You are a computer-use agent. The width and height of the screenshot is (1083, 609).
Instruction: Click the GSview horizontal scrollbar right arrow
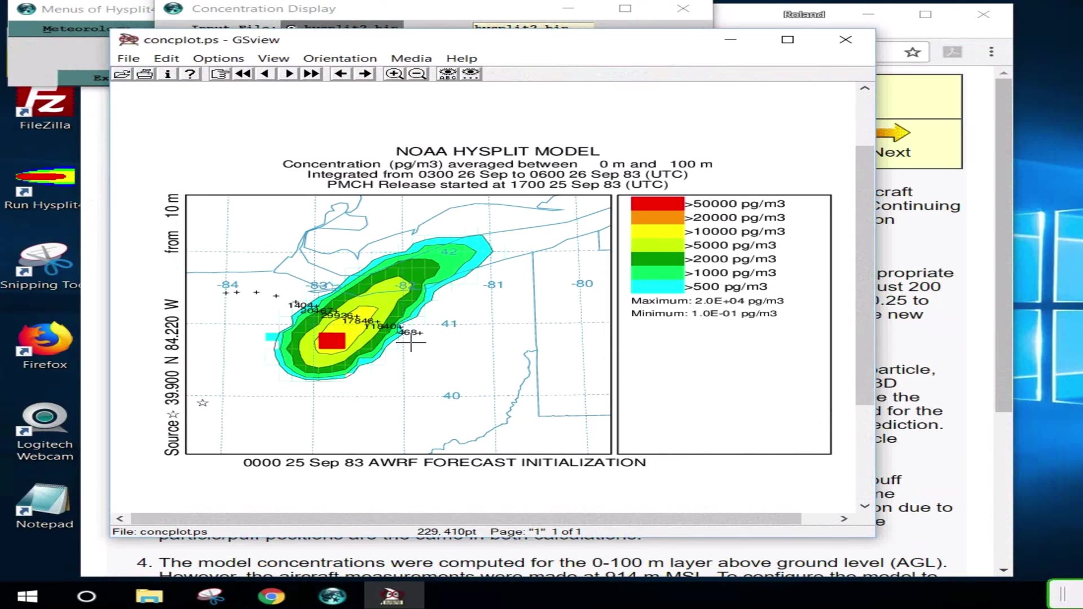pos(844,518)
